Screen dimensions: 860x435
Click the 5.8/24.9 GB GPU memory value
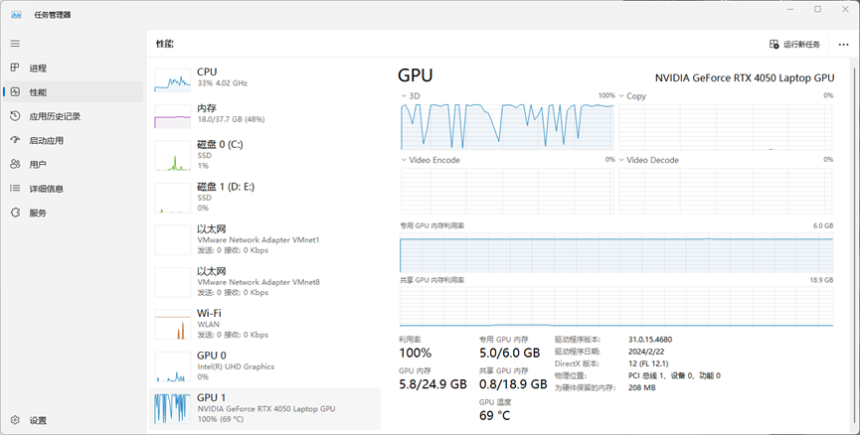pyautogui.click(x=432, y=384)
